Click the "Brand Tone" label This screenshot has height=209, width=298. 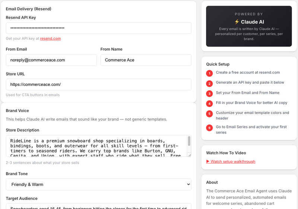[17, 174]
